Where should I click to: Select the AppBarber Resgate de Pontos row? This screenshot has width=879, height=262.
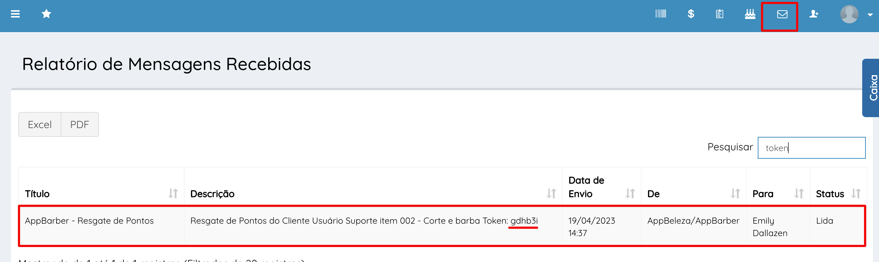tap(89, 221)
